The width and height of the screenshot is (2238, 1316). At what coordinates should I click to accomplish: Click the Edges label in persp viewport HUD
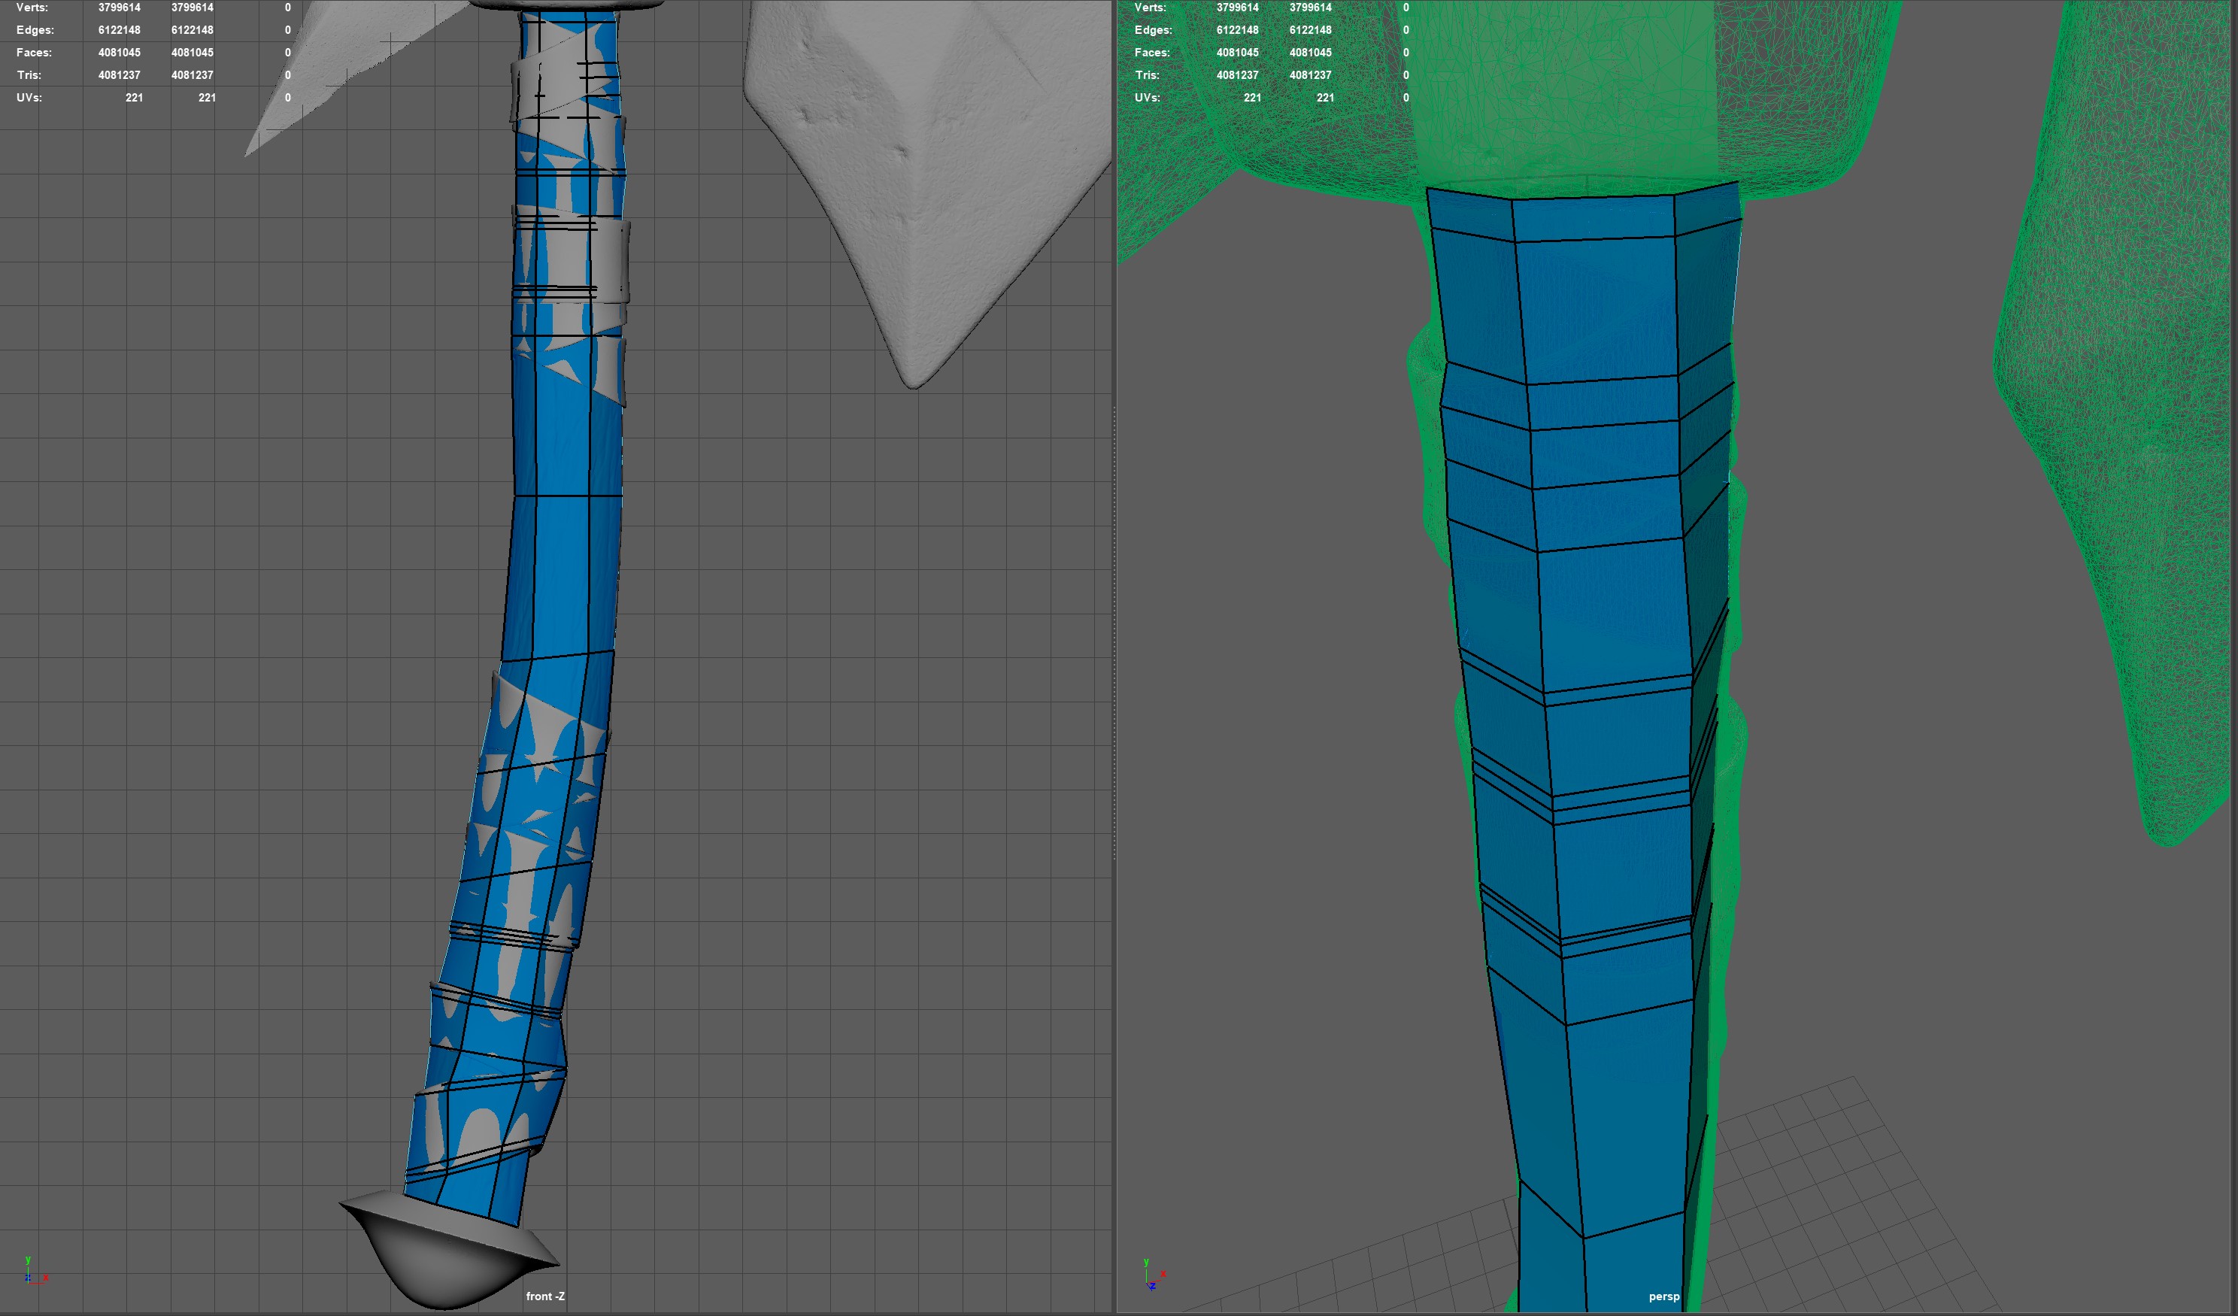(x=1153, y=29)
